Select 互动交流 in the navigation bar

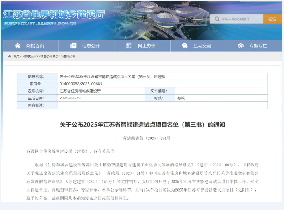[202, 46]
